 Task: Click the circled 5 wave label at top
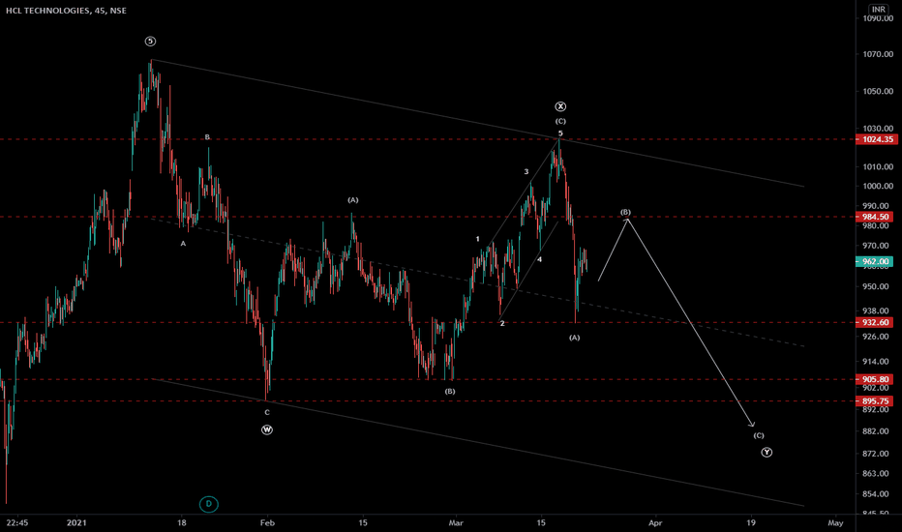click(x=150, y=41)
